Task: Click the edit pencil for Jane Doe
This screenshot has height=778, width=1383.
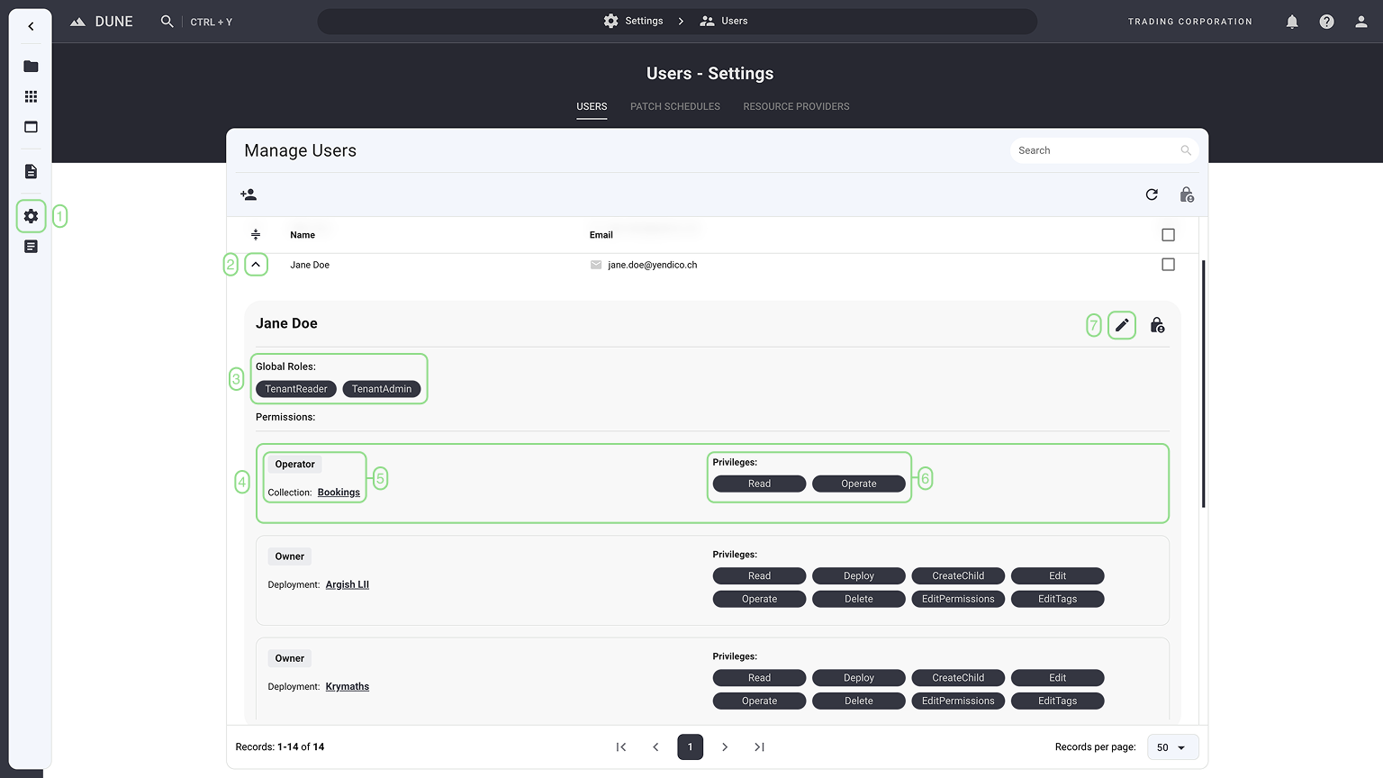Action: [x=1122, y=325]
